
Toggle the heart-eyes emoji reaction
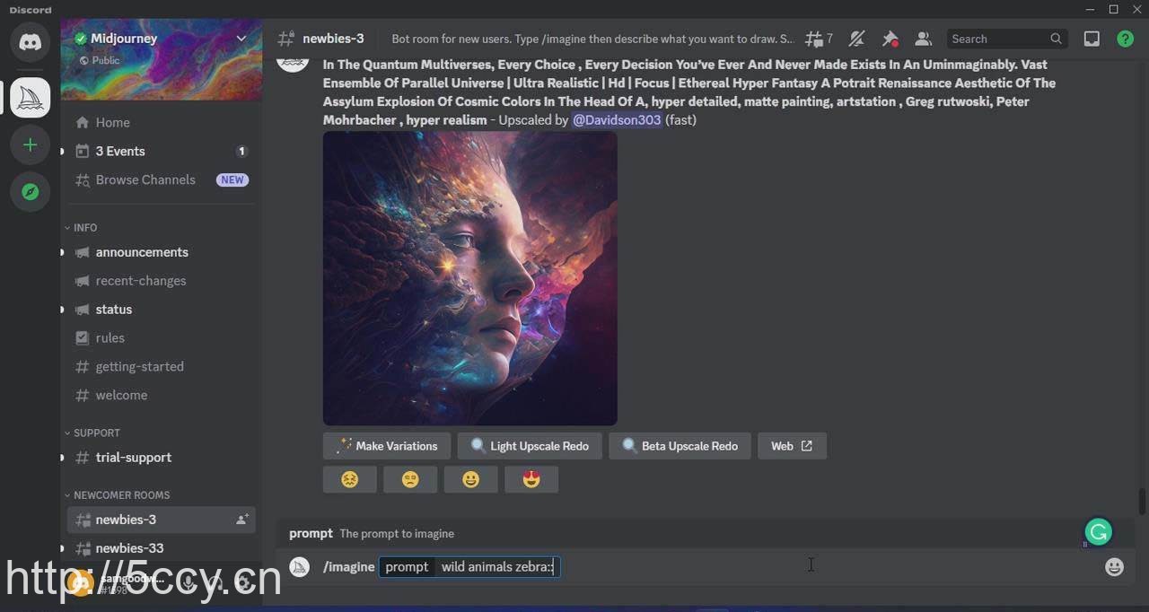(531, 480)
